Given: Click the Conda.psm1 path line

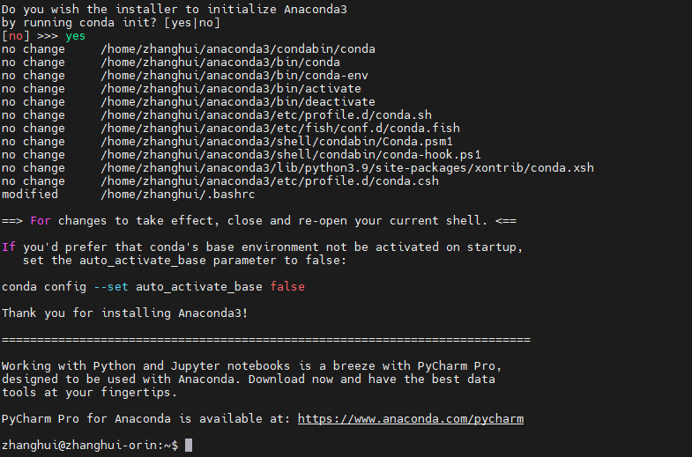Looking at the screenshot, I should coord(277,142).
